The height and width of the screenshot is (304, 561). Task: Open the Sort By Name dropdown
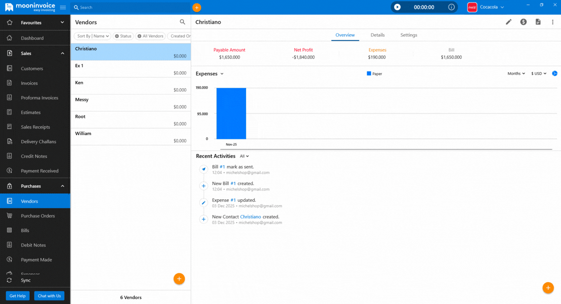(x=93, y=36)
